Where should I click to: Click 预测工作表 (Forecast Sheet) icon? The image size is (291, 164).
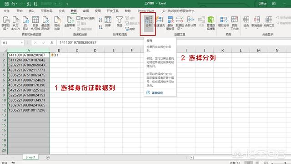(x=235, y=23)
